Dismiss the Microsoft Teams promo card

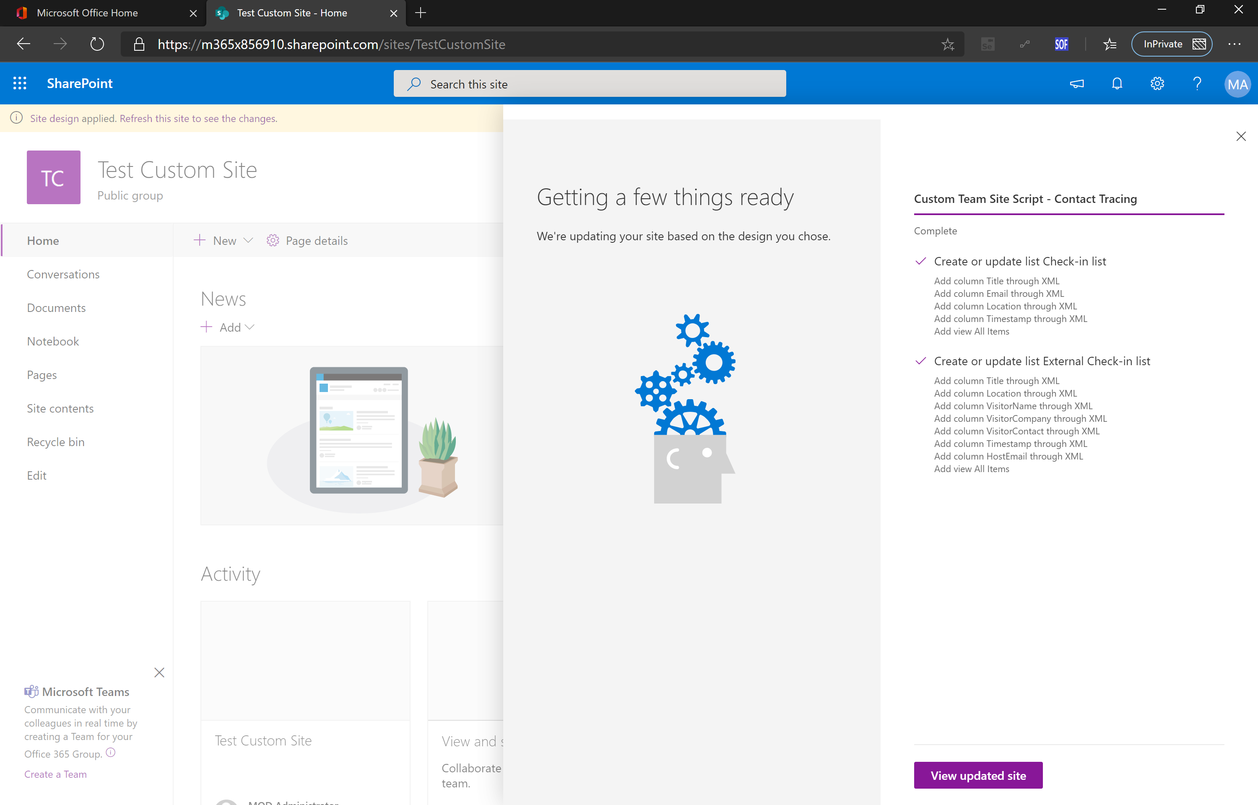pos(159,672)
